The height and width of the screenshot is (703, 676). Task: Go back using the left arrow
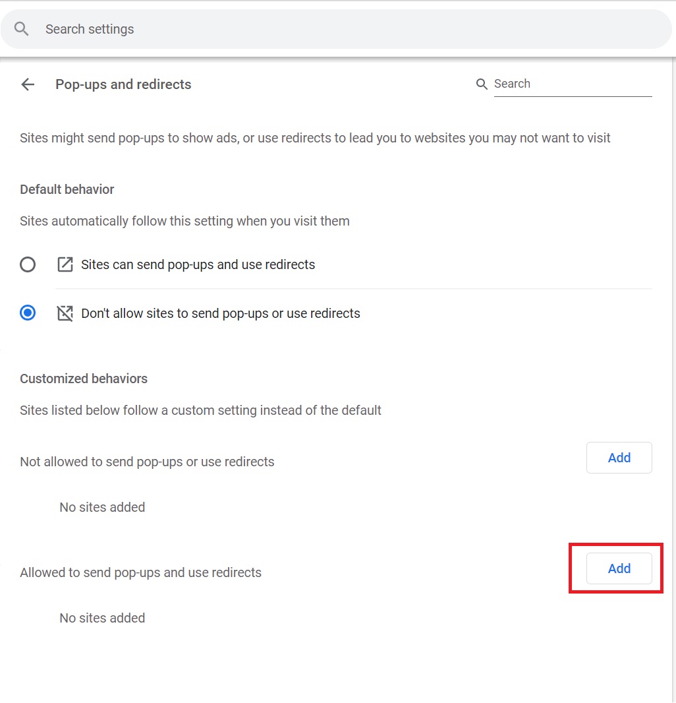click(x=28, y=84)
